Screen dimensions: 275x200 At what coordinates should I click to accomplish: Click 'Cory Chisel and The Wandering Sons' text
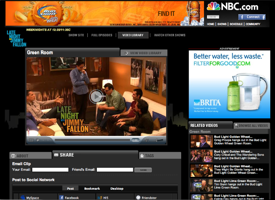click(x=239, y=157)
